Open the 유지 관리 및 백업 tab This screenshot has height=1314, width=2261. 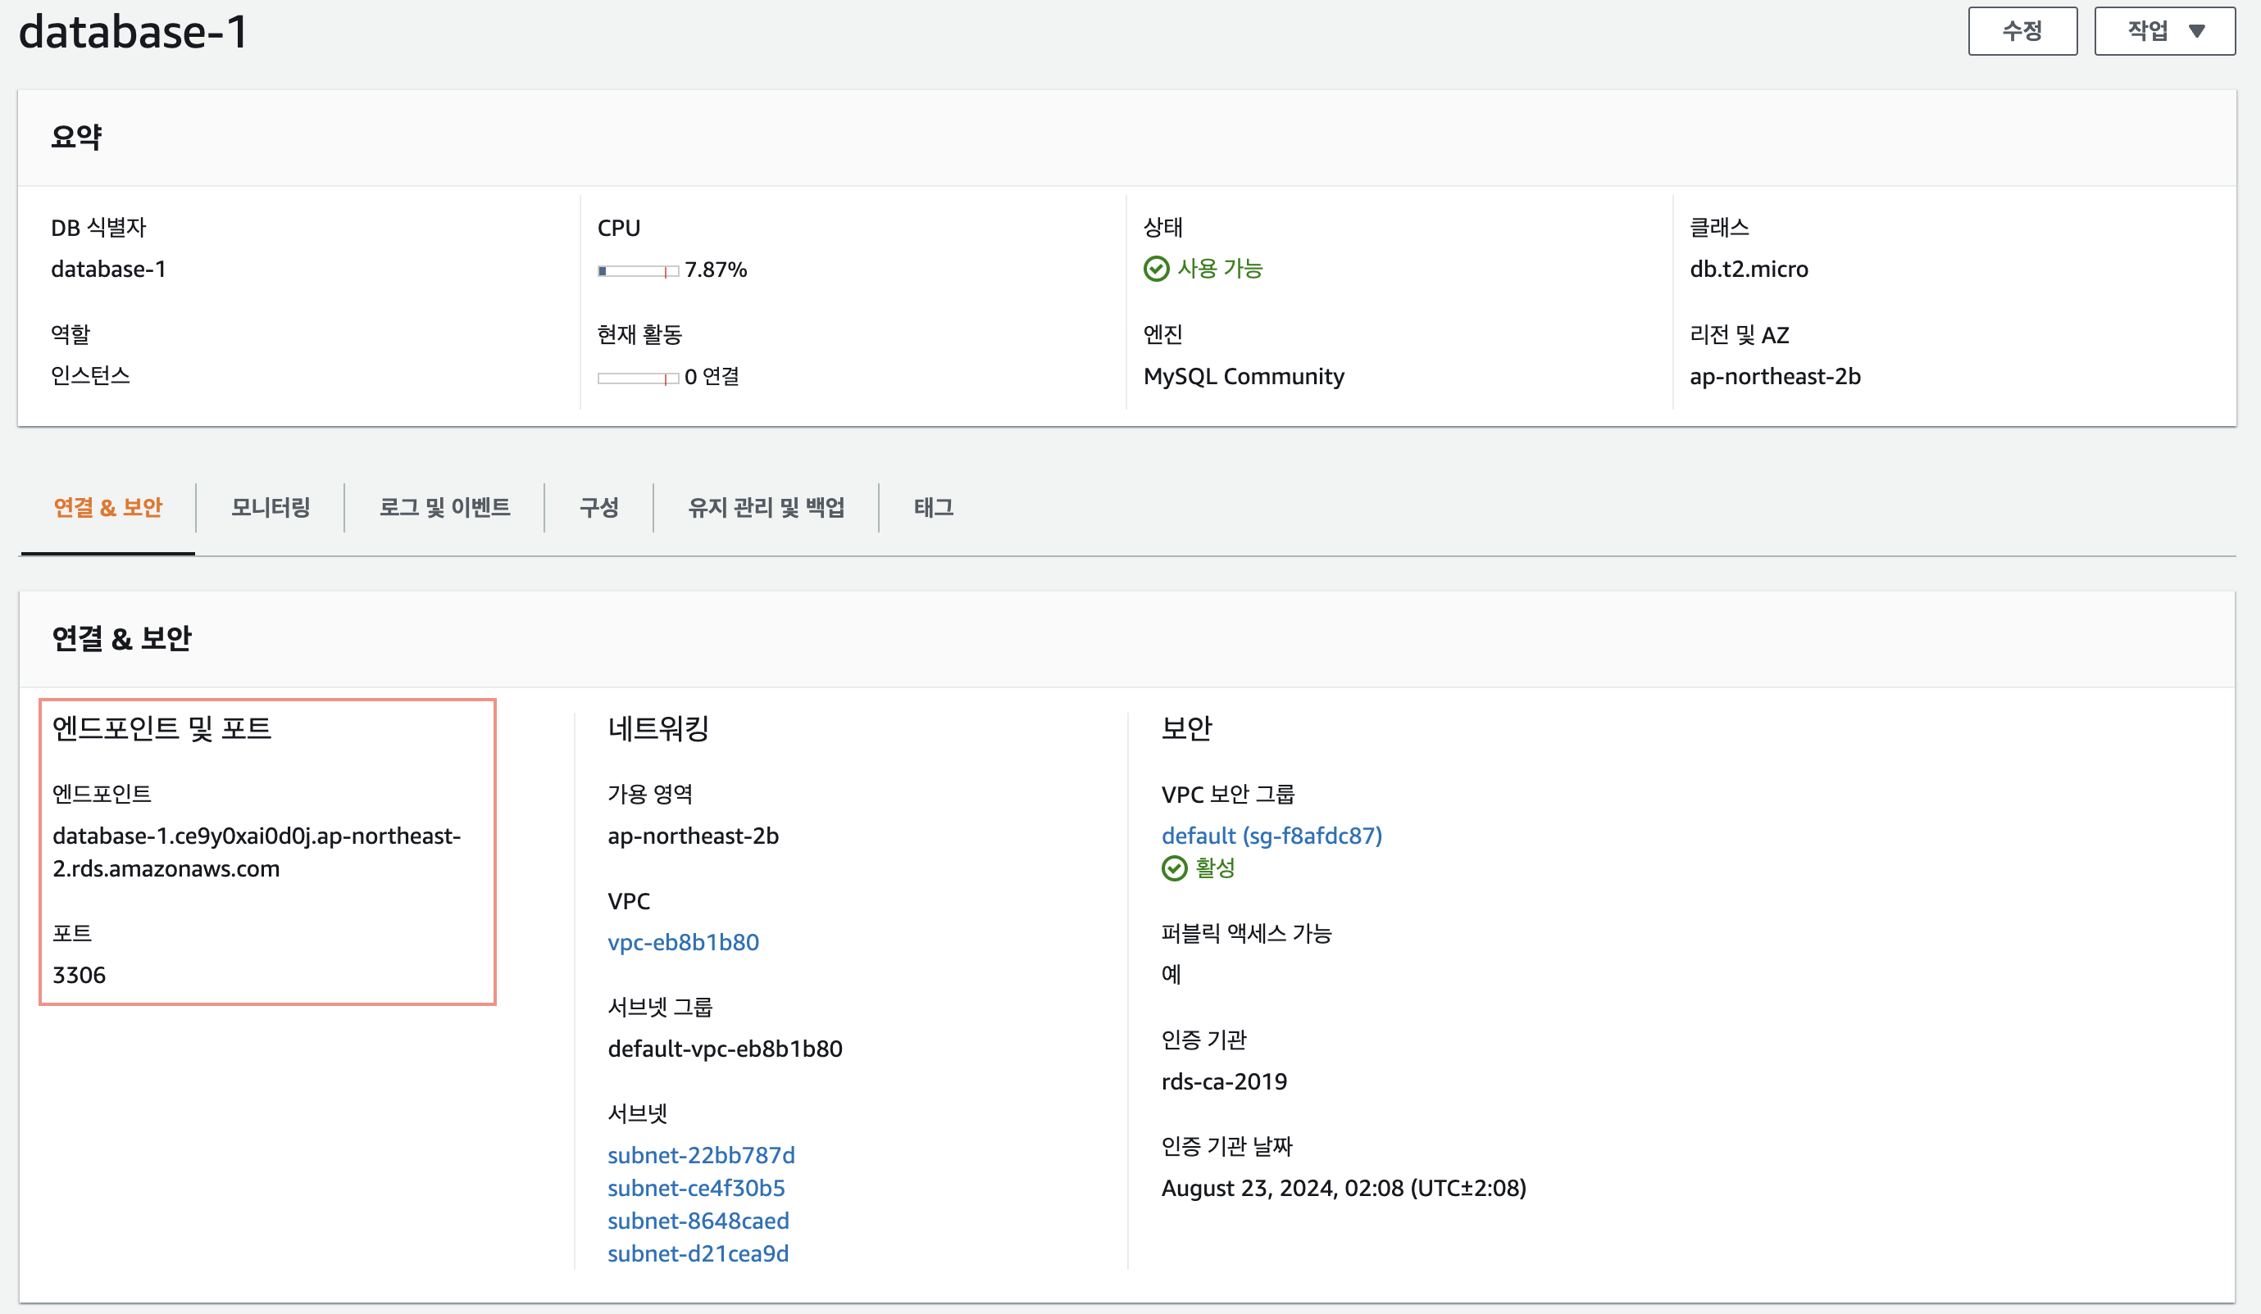(766, 507)
